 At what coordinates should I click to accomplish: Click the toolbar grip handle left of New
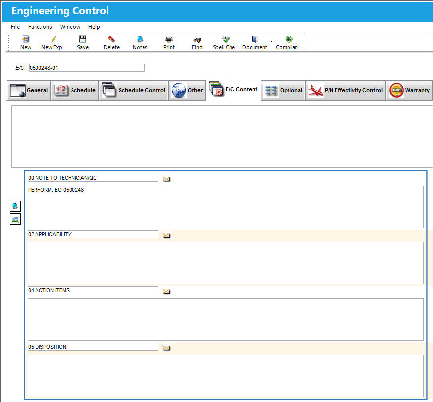click(x=9, y=42)
